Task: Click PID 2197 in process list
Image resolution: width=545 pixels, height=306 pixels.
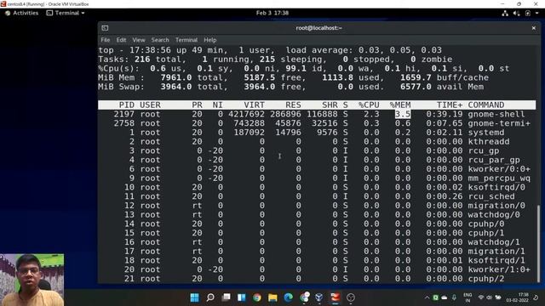Action: coord(124,114)
